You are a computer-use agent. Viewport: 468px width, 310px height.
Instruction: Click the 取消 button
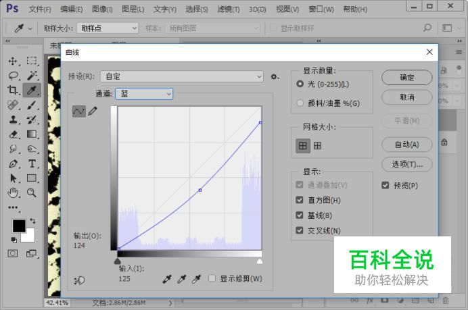pyautogui.click(x=407, y=97)
